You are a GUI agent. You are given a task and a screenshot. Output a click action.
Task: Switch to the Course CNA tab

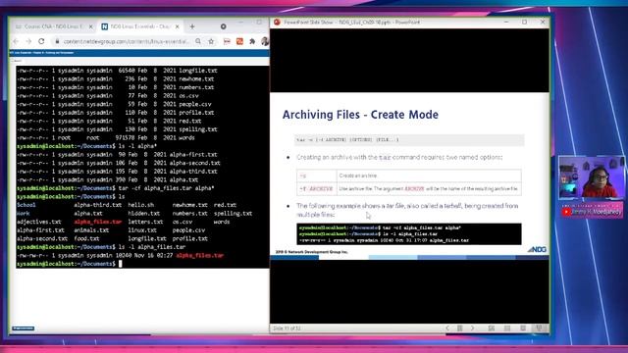pyautogui.click(x=55, y=26)
